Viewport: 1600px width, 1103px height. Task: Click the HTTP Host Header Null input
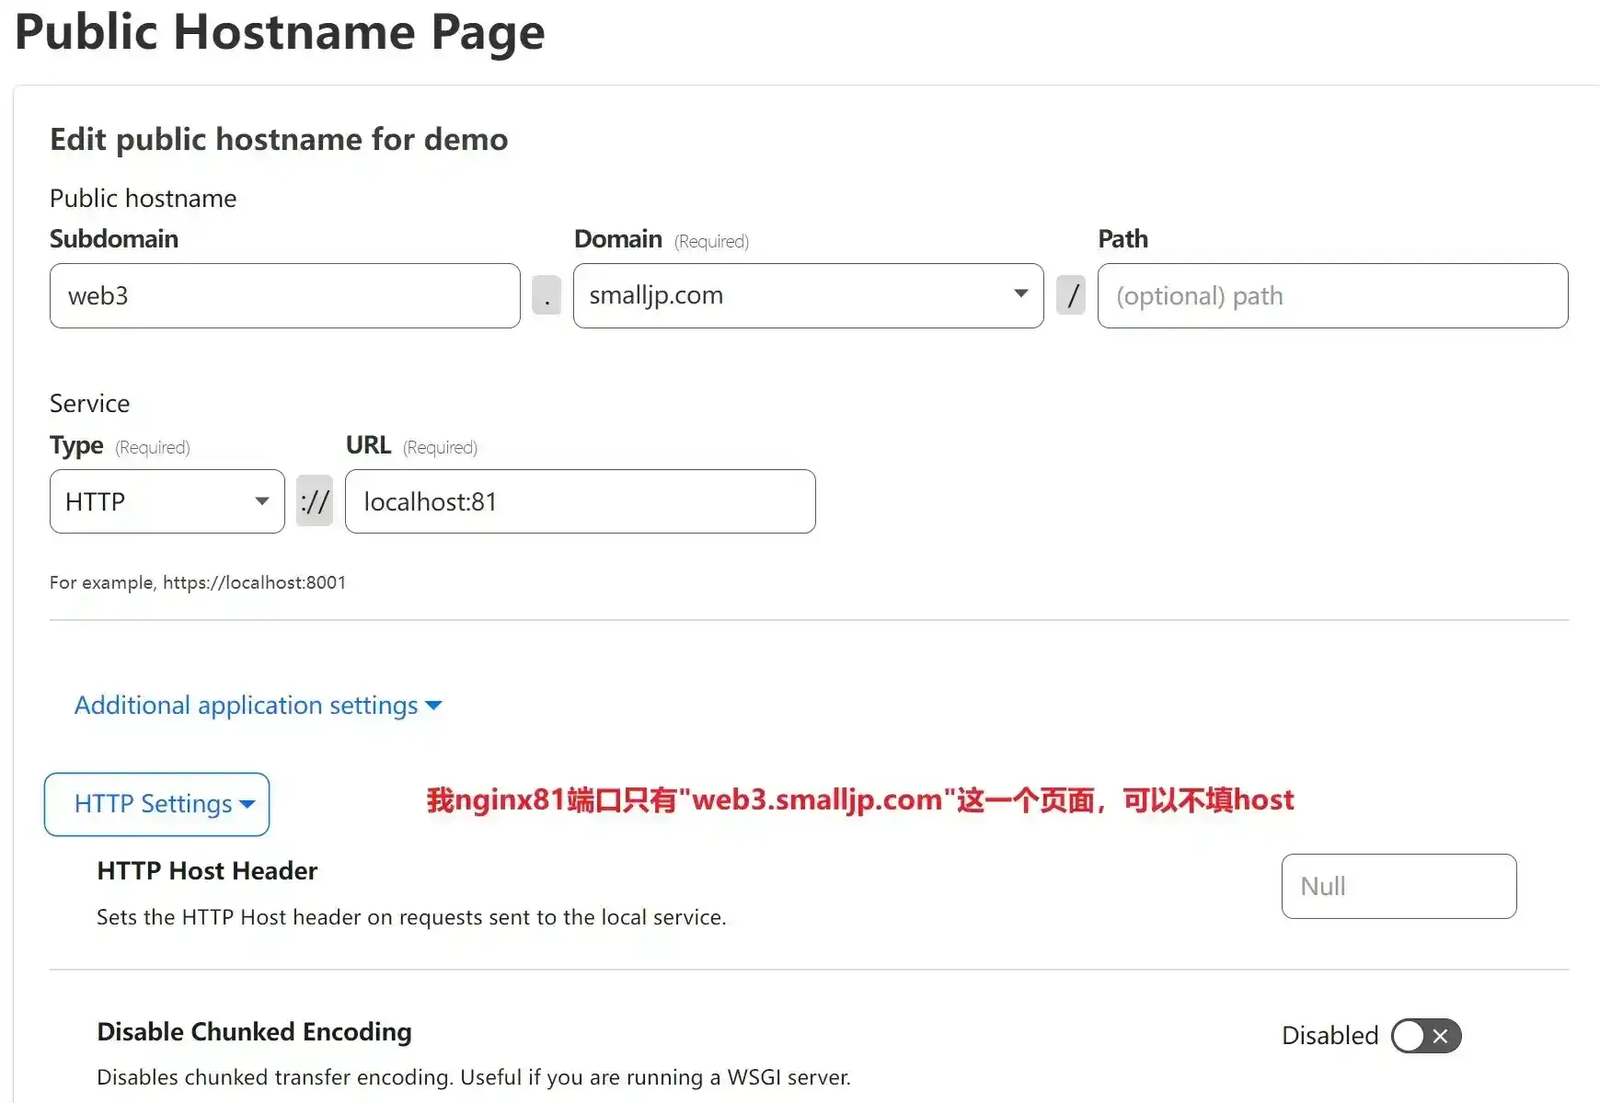click(x=1399, y=886)
